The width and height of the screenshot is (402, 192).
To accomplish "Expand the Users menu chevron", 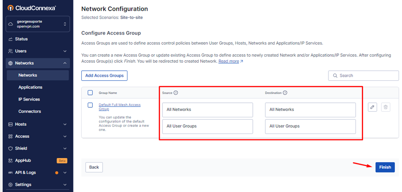I will pyautogui.click(x=65, y=51).
